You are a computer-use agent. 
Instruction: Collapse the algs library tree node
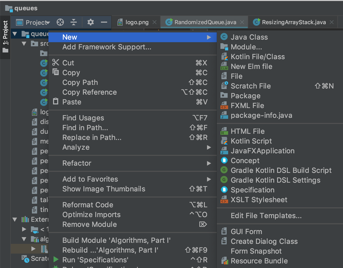(24, 239)
